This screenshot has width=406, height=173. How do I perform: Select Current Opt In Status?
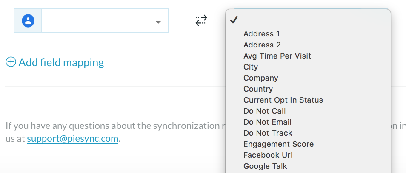pyautogui.click(x=308, y=100)
